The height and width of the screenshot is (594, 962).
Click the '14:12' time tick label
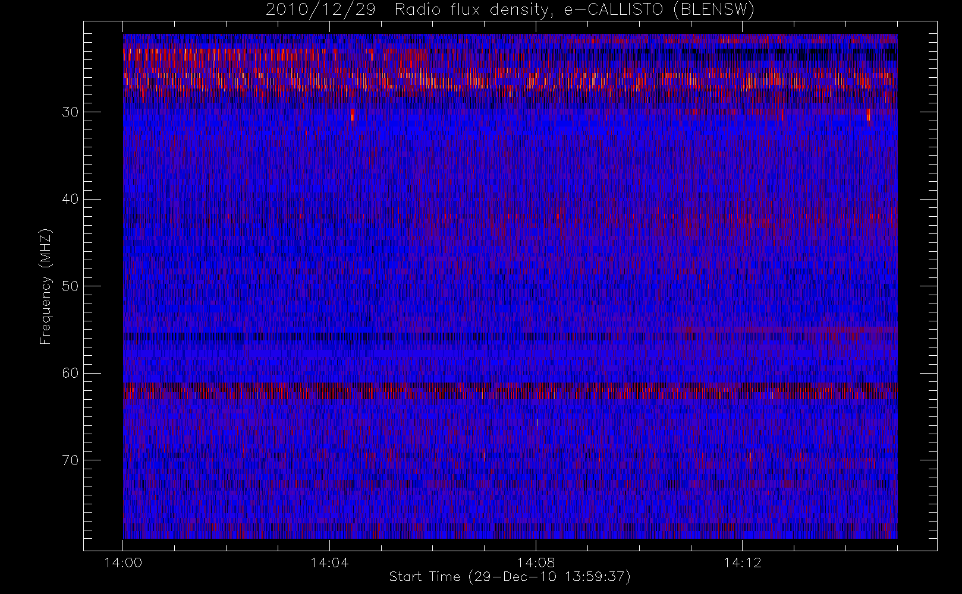(742, 563)
